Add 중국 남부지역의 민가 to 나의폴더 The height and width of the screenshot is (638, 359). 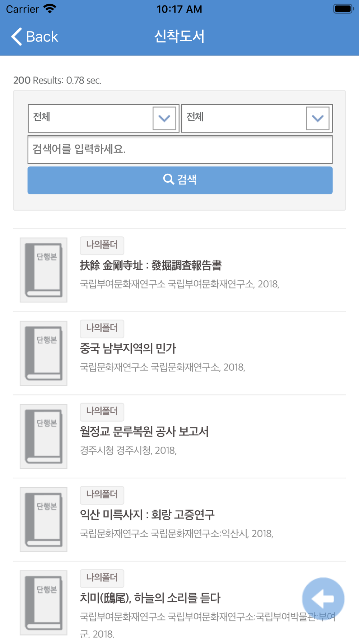(102, 328)
